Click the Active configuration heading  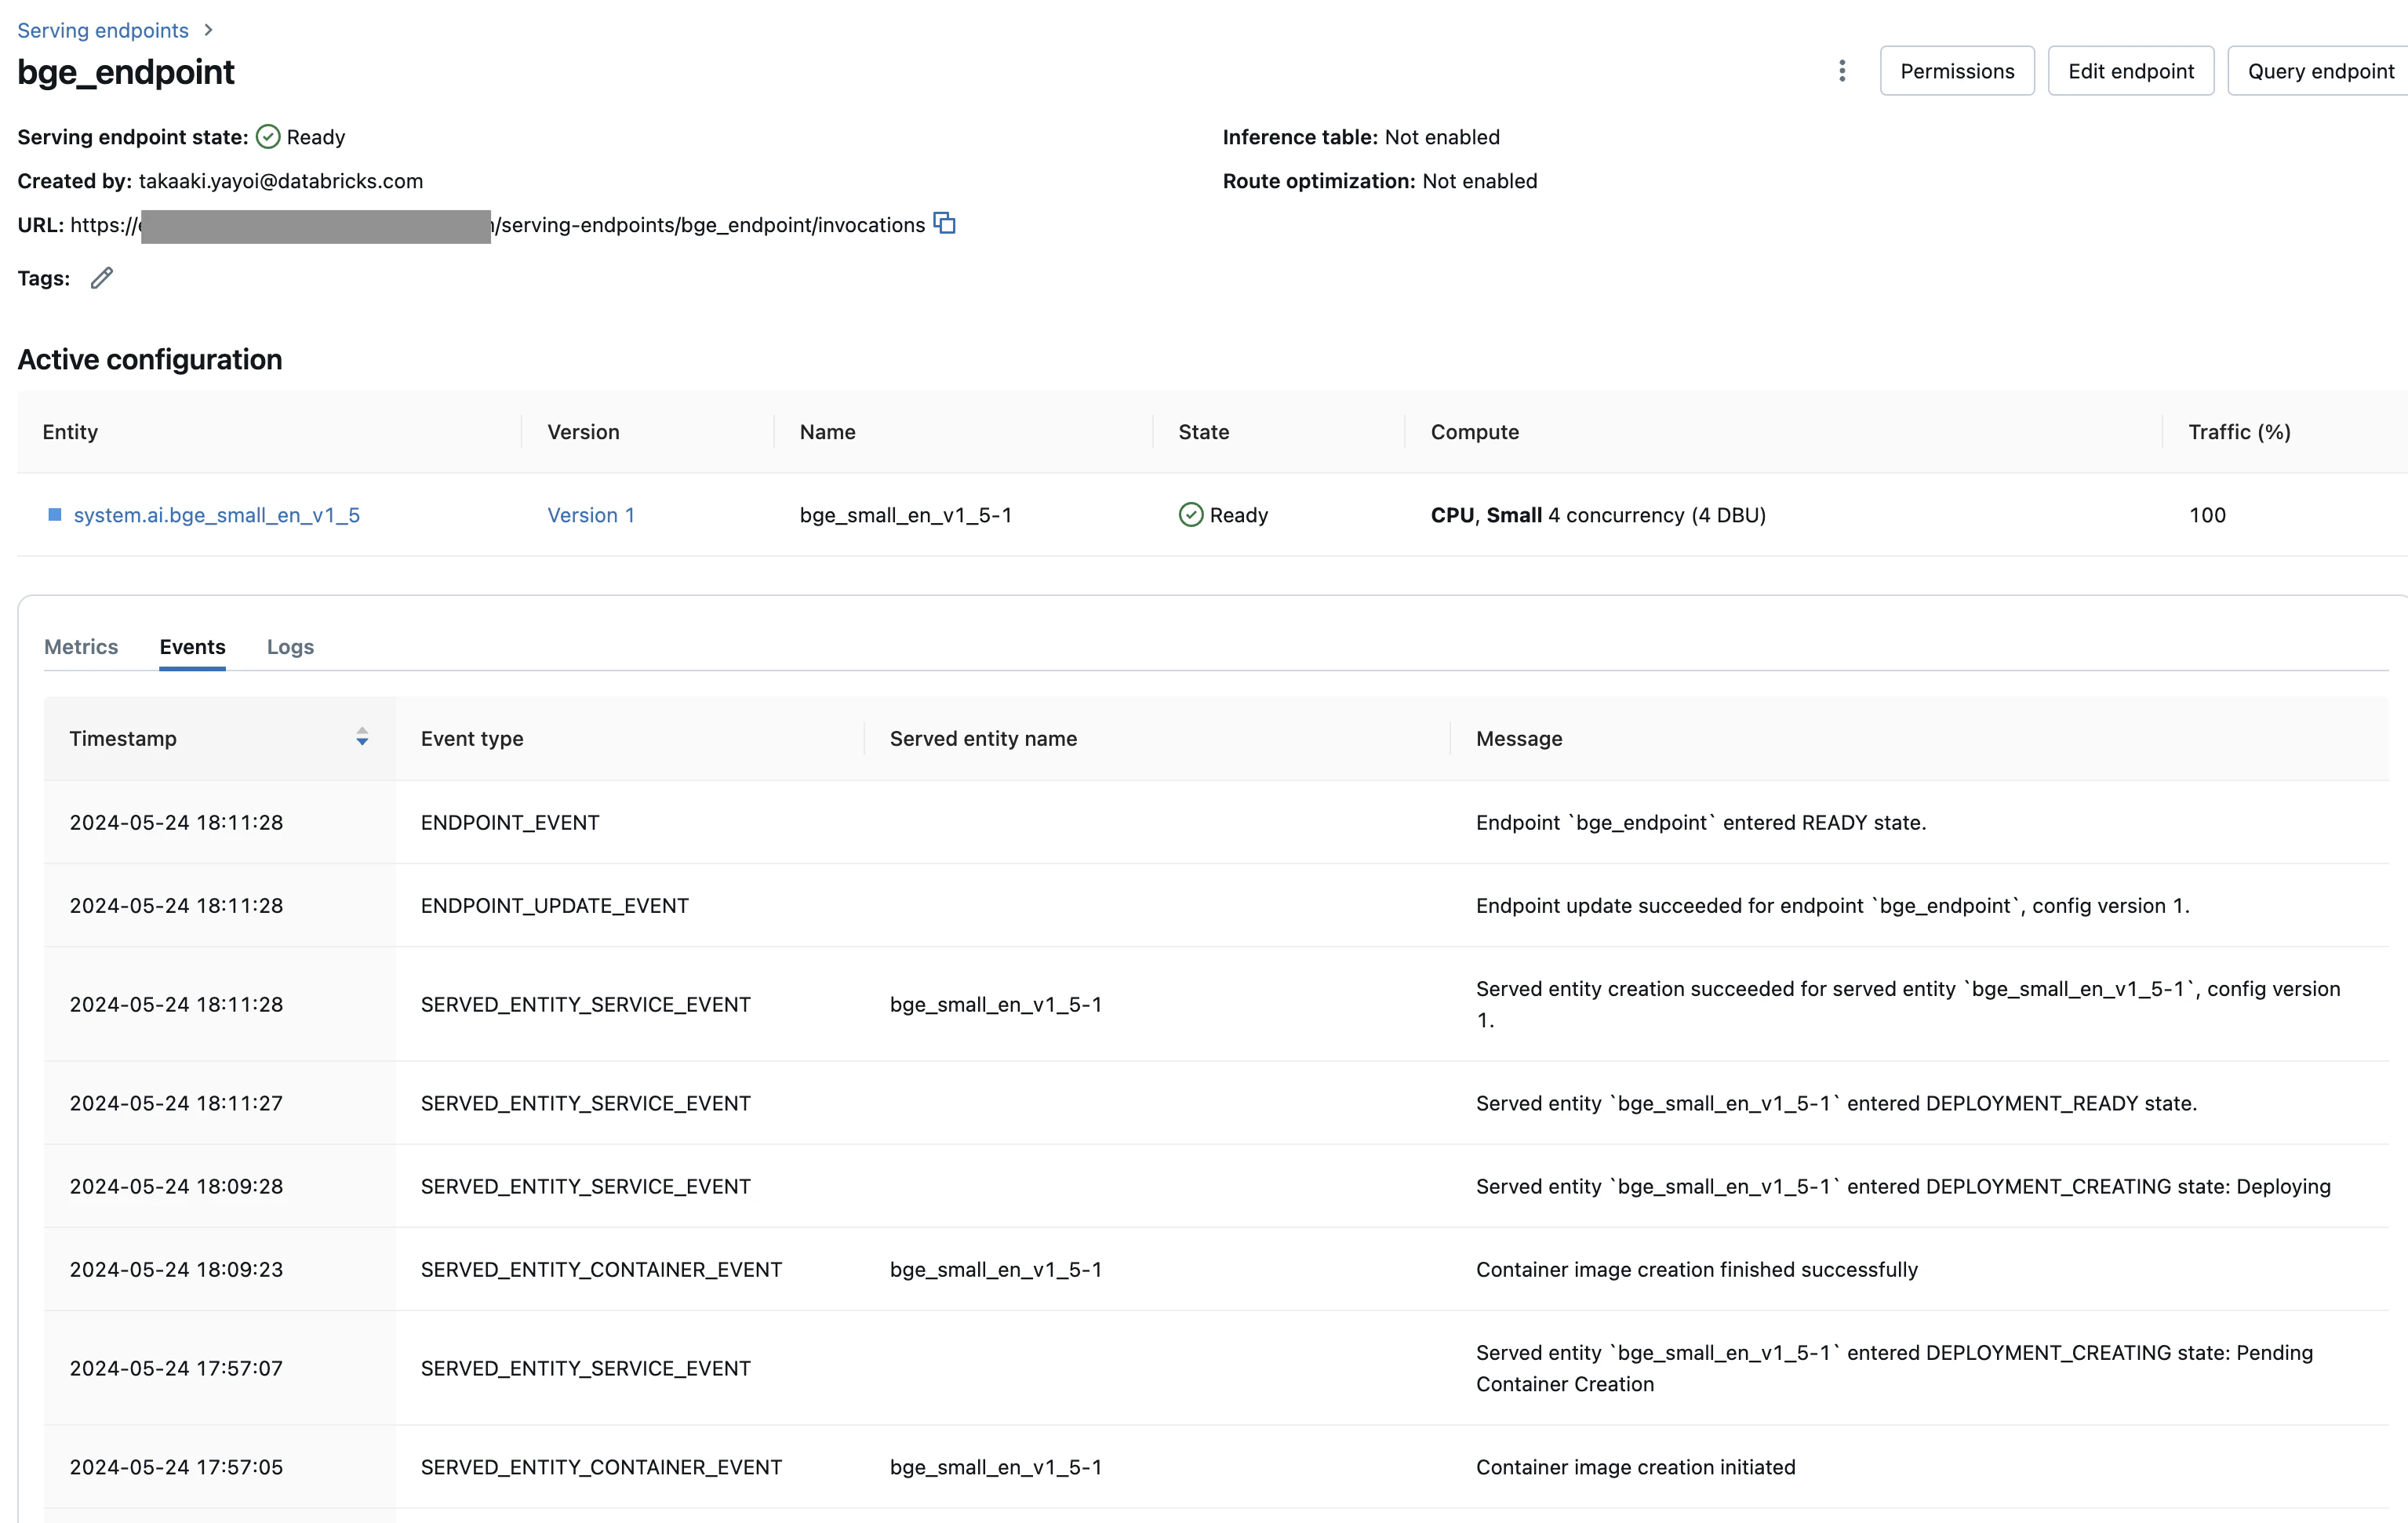click(150, 359)
